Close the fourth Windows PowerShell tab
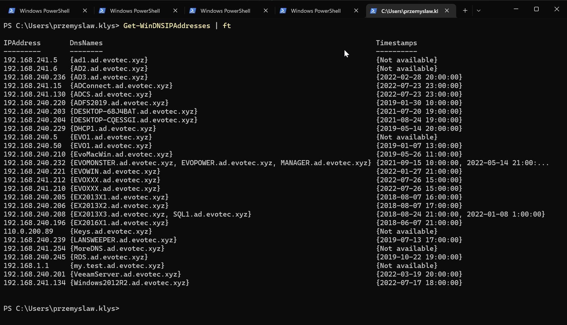Screen dimensions: 567x325 pos(356,10)
